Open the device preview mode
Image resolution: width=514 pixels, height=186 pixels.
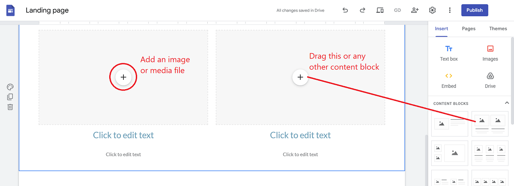(x=380, y=10)
